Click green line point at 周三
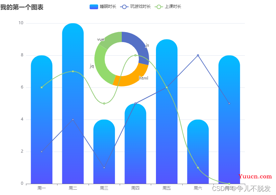 pyautogui.click(x=104, y=103)
